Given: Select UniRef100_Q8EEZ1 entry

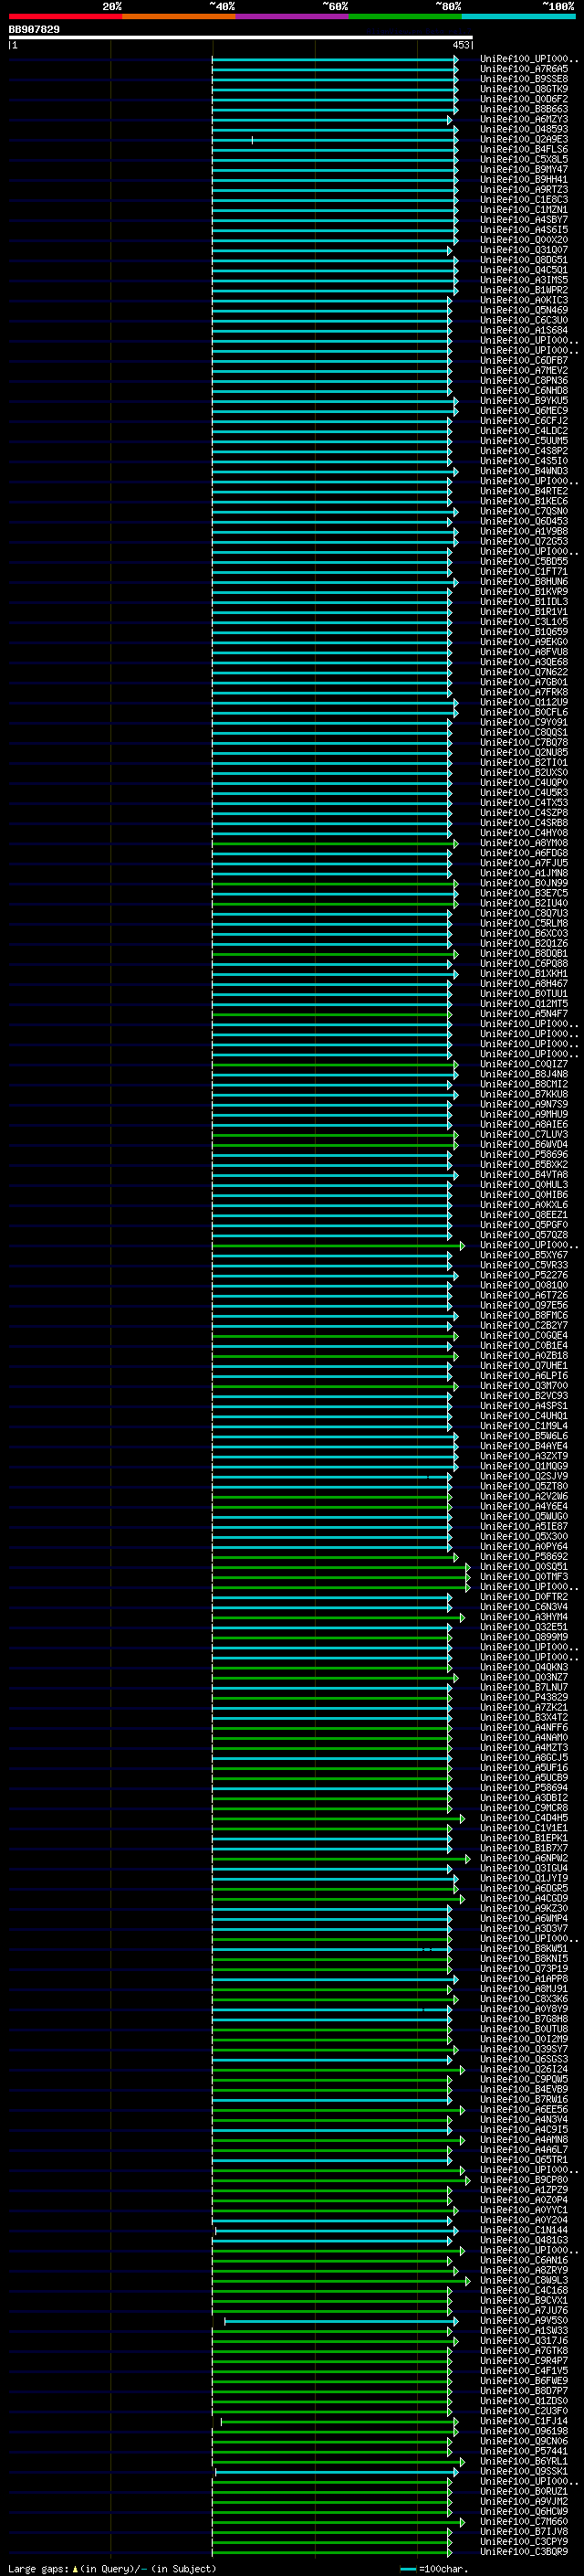Looking at the screenshot, I should [524, 1215].
